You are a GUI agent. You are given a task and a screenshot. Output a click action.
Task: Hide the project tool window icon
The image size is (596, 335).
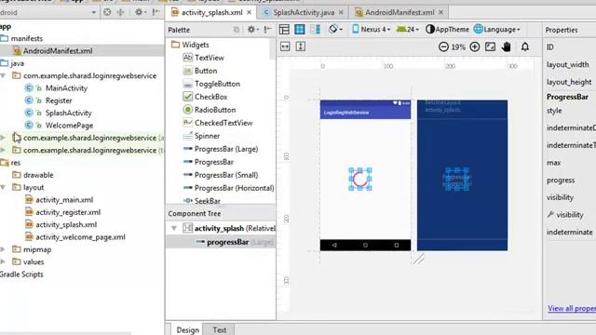coord(156,12)
